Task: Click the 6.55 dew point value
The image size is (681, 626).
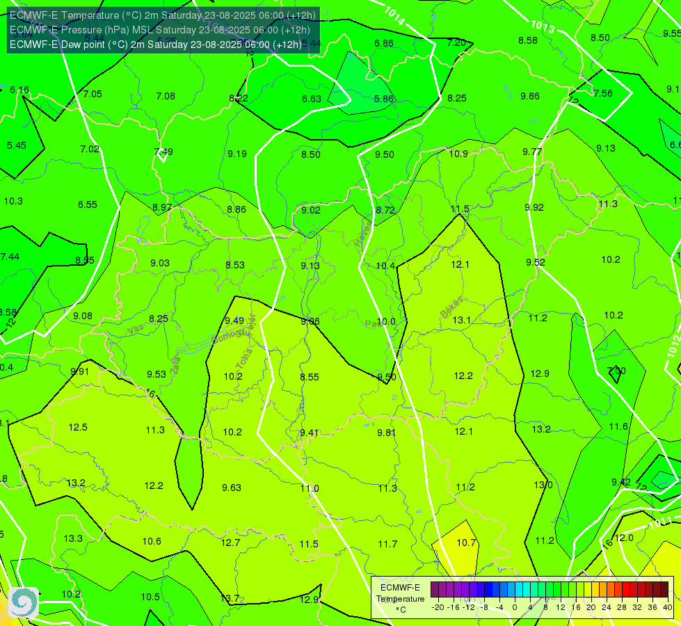Action: tap(88, 204)
